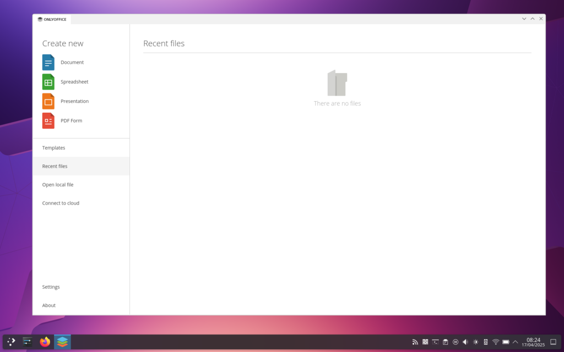Click the clock showing 08:24
The height and width of the screenshot is (352, 564).
[x=533, y=342]
